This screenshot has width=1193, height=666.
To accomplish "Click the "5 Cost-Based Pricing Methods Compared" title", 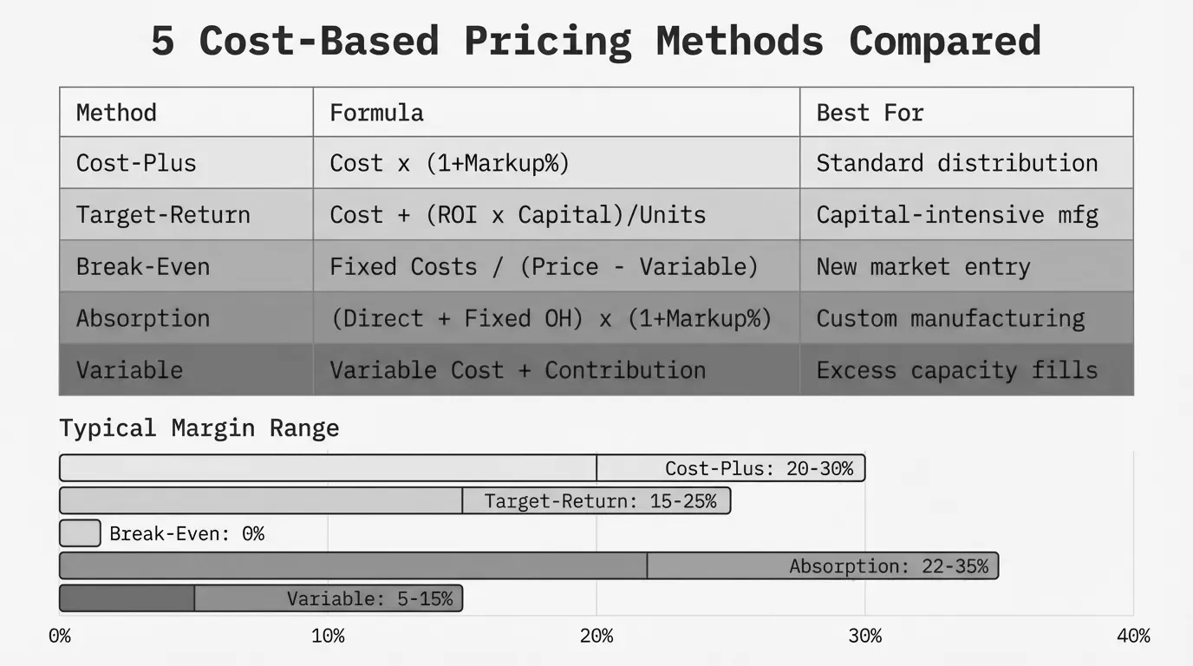I will (596, 42).
